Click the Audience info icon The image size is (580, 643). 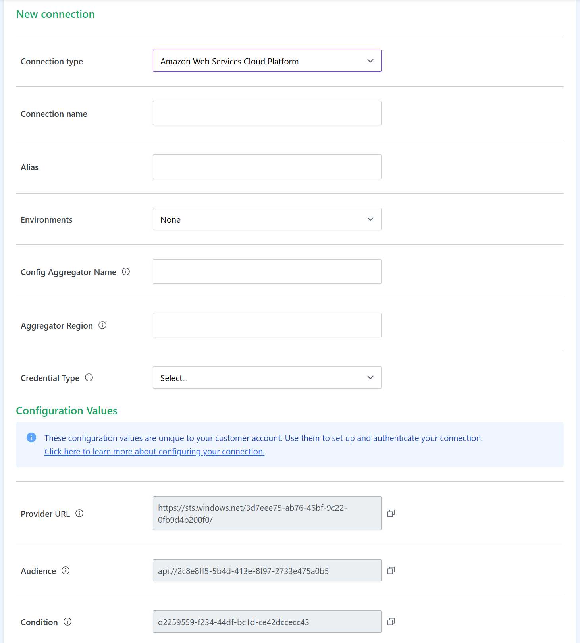(x=66, y=571)
